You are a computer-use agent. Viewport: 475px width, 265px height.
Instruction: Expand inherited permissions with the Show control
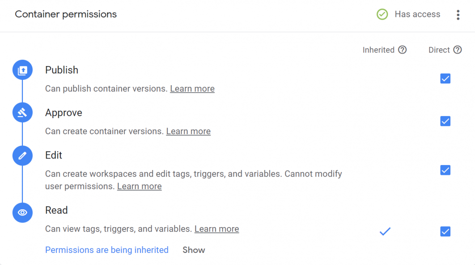(194, 250)
